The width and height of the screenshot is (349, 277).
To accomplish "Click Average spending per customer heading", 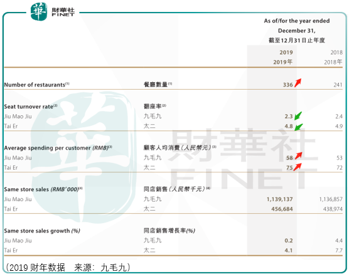I will (x=58, y=148).
